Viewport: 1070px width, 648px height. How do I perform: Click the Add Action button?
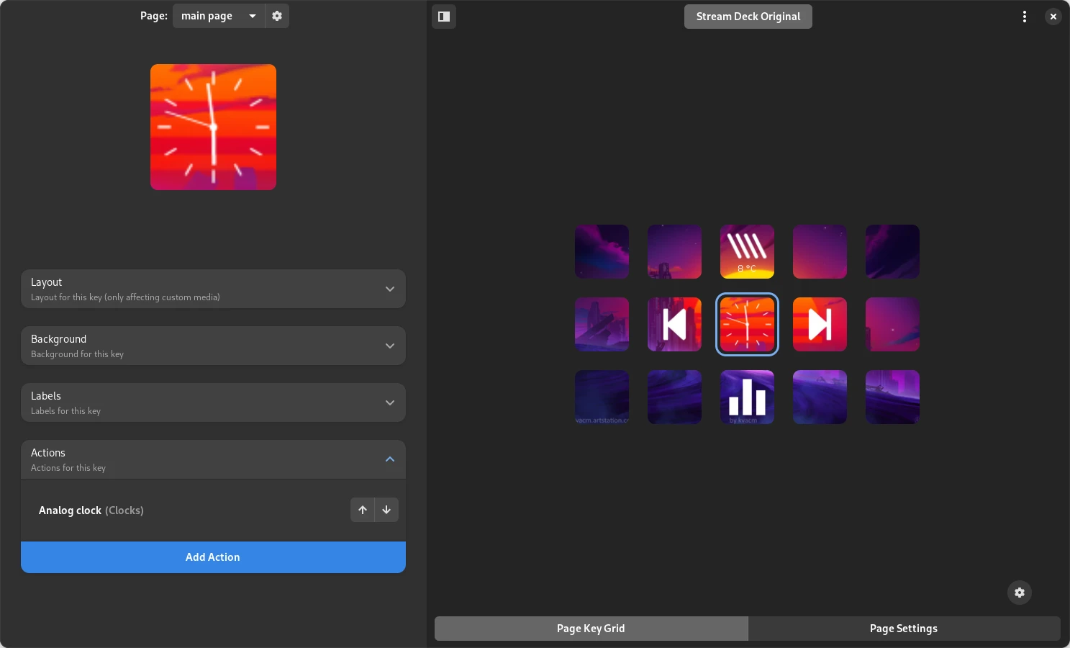coord(213,557)
